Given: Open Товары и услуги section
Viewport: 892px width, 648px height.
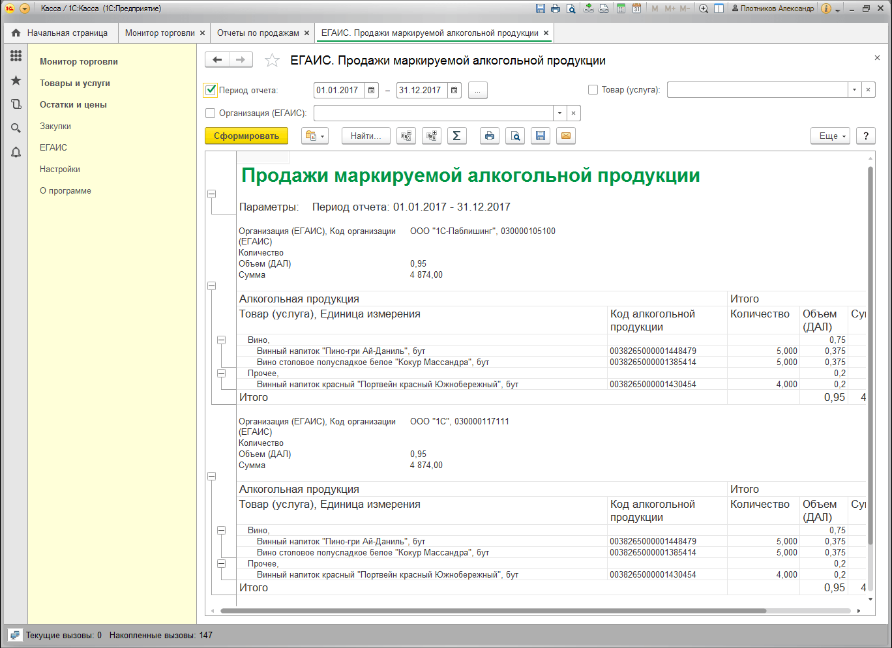Looking at the screenshot, I should (x=75, y=83).
